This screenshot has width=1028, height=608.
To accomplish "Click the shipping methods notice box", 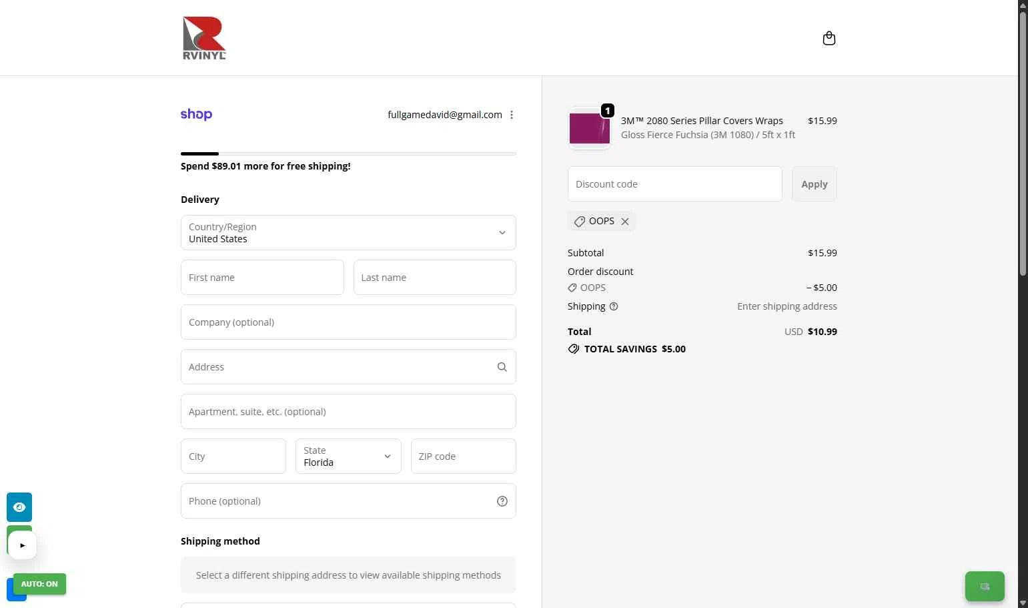I will coord(348,575).
